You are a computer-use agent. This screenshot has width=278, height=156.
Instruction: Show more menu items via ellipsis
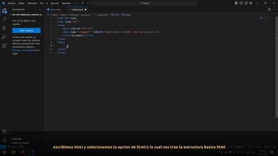(x=75, y=3)
